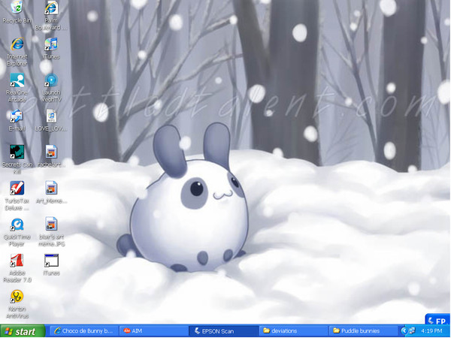Screen dimensions: 451x338
Task: Select the QuickTime Player desktop icon
Action: point(17,225)
